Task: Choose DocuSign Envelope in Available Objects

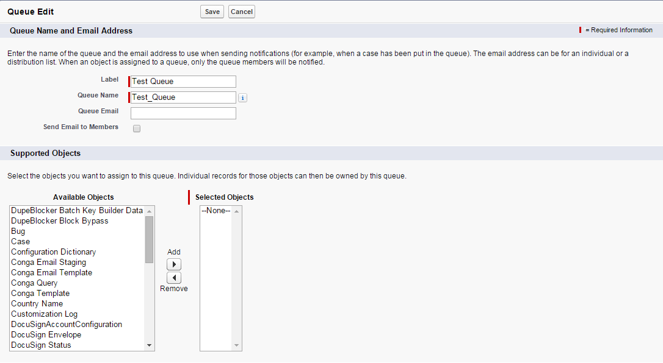Action: (x=46, y=335)
